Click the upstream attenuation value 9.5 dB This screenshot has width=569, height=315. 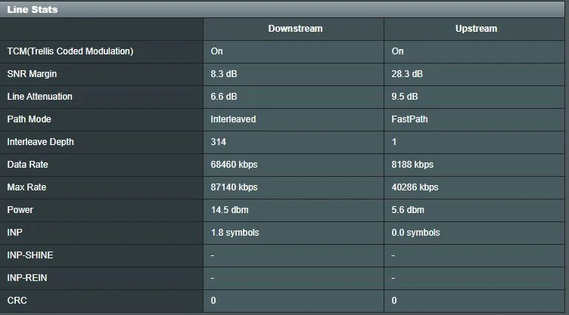coord(405,97)
